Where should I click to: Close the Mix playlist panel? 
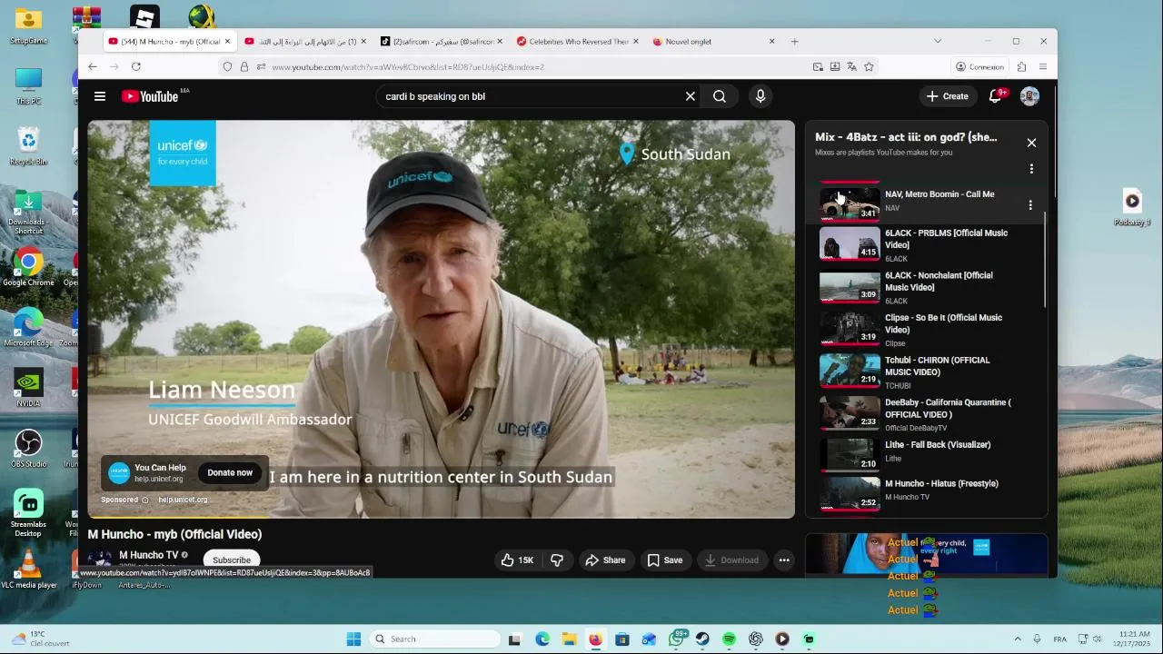(x=1031, y=143)
